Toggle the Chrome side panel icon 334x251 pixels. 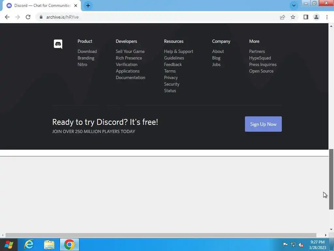coord(306,17)
